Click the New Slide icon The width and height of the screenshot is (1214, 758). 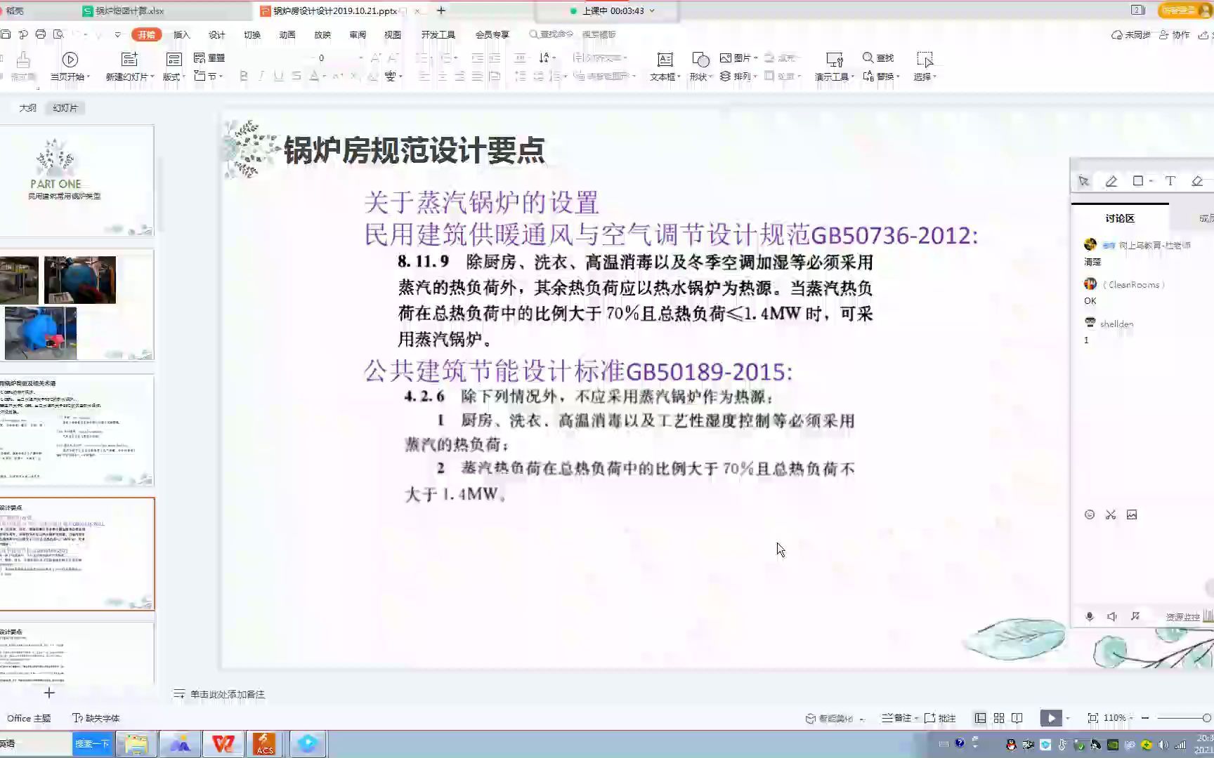[129, 60]
